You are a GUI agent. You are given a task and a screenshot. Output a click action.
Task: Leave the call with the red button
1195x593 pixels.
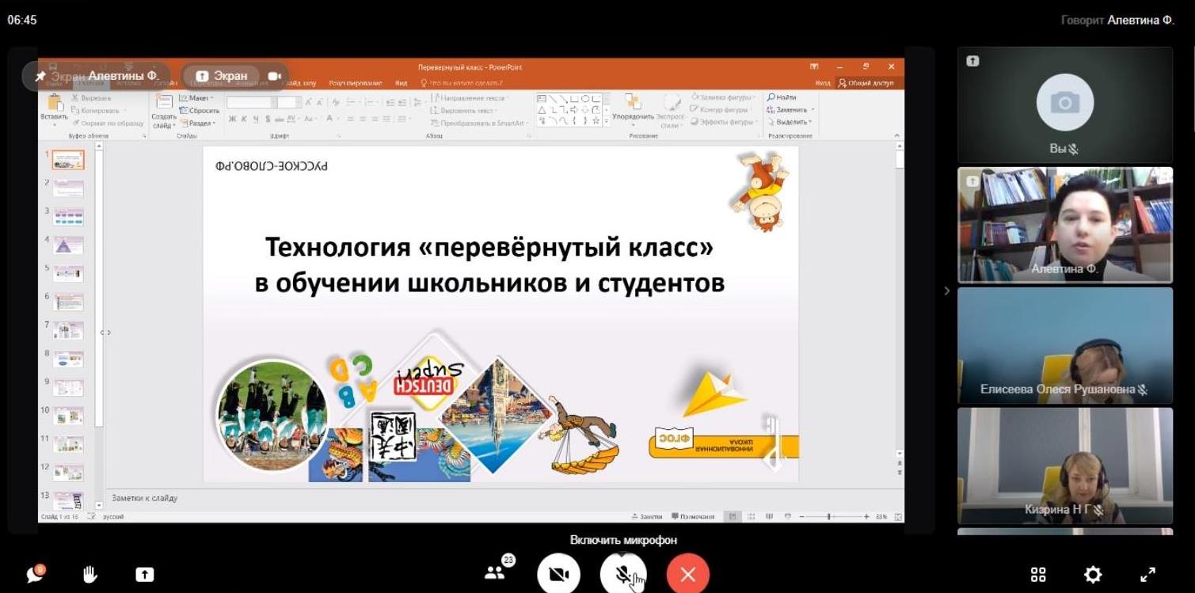pos(687,575)
